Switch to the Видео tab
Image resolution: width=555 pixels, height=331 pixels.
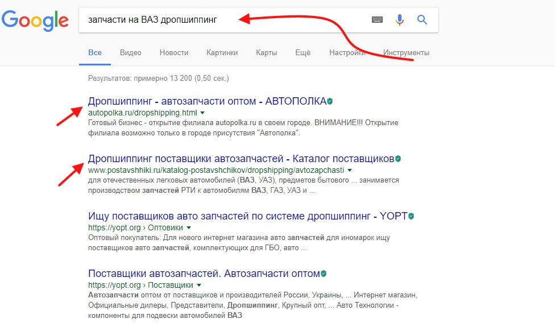coord(131,53)
